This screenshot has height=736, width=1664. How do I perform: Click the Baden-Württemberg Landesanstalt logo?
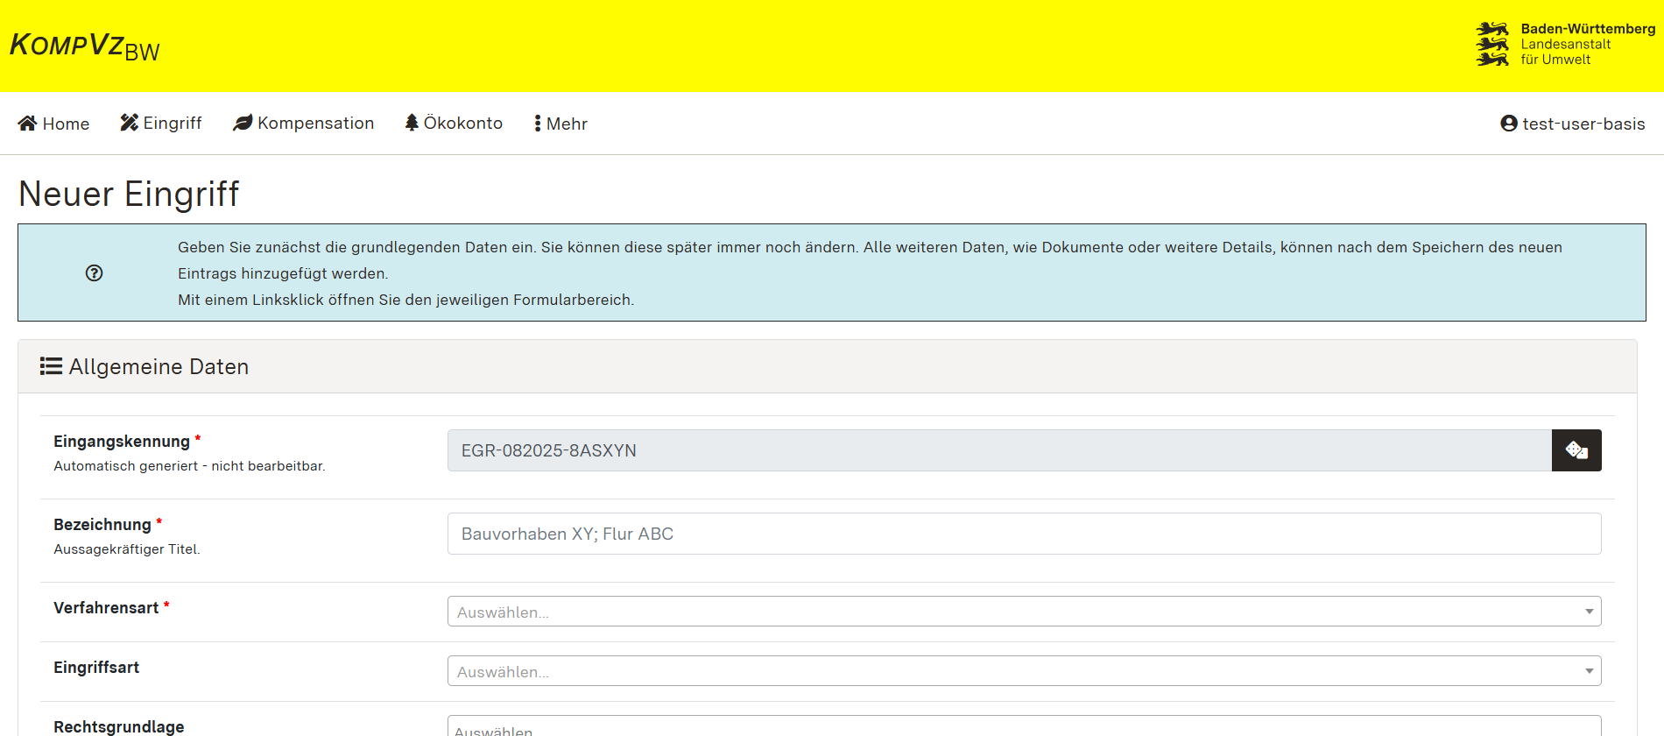1565,45
